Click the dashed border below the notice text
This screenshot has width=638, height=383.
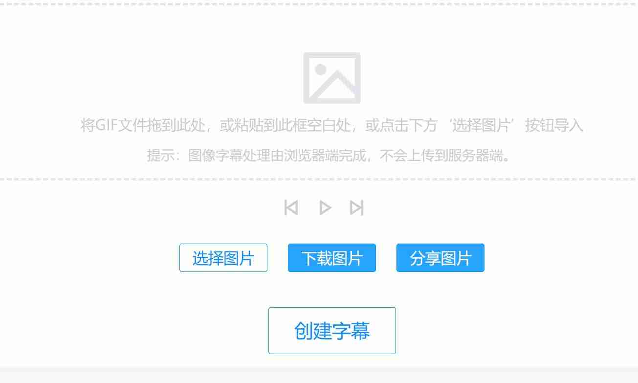(x=319, y=179)
